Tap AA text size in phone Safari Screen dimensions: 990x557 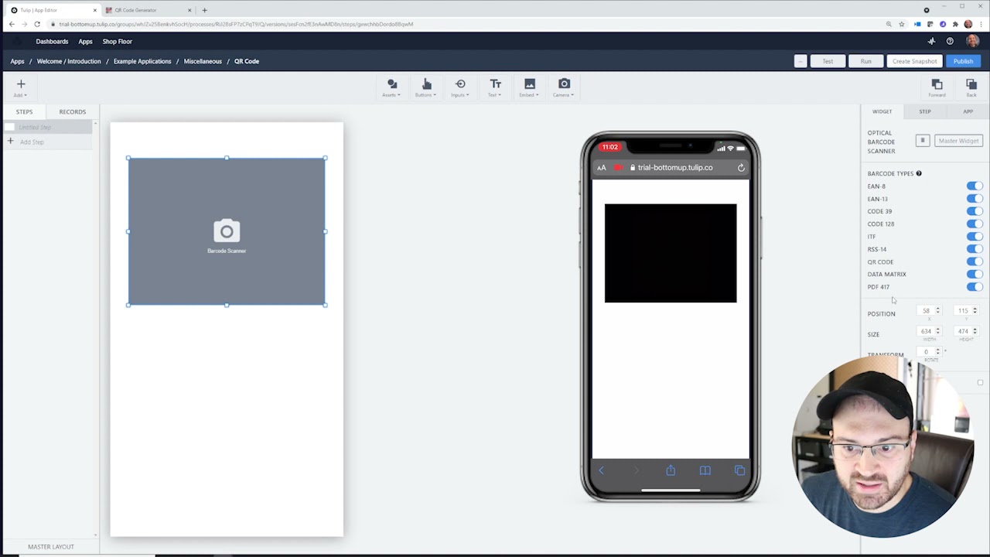click(x=602, y=168)
